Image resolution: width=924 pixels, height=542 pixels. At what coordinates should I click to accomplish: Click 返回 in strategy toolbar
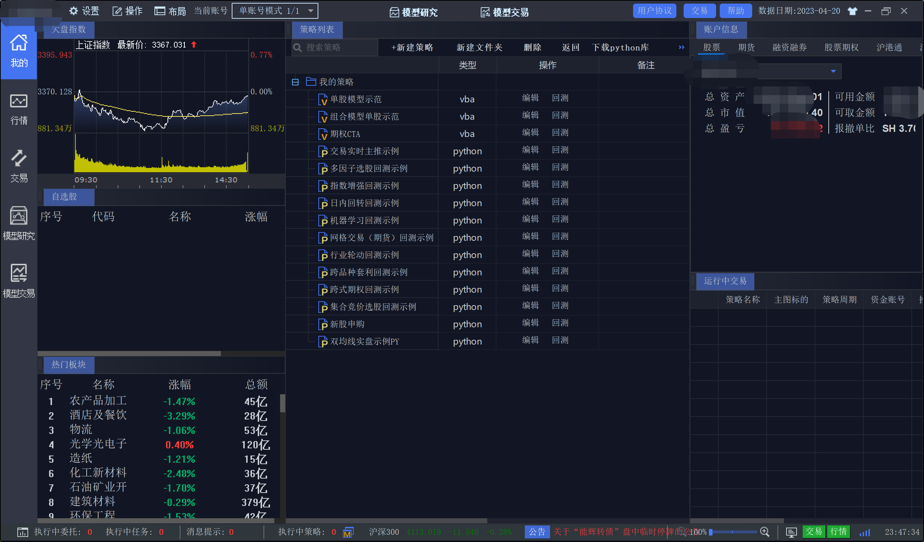pyautogui.click(x=571, y=48)
